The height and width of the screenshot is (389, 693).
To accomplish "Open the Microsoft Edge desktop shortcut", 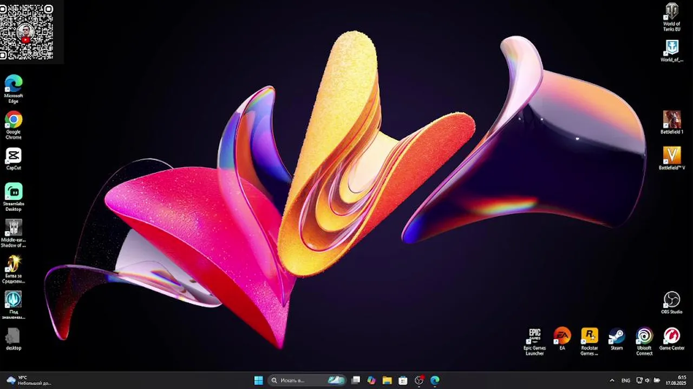I will pos(14,89).
